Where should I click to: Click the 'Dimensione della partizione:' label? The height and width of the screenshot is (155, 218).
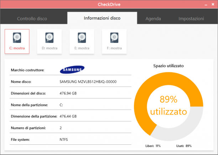[34, 116]
